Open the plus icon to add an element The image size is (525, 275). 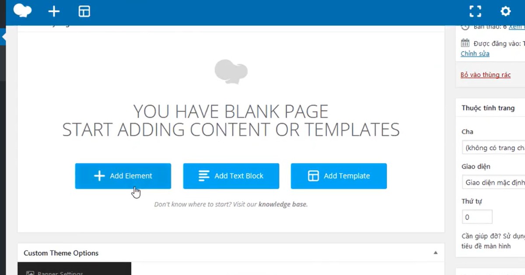[54, 11]
